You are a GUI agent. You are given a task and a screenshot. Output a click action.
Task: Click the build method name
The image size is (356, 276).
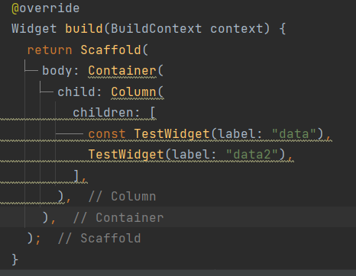click(x=84, y=28)
